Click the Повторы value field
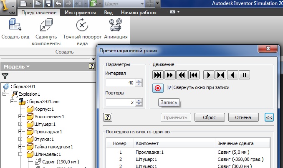Image resolution: width=283 pixels, height=168 pixels. (x=121, y=102)
